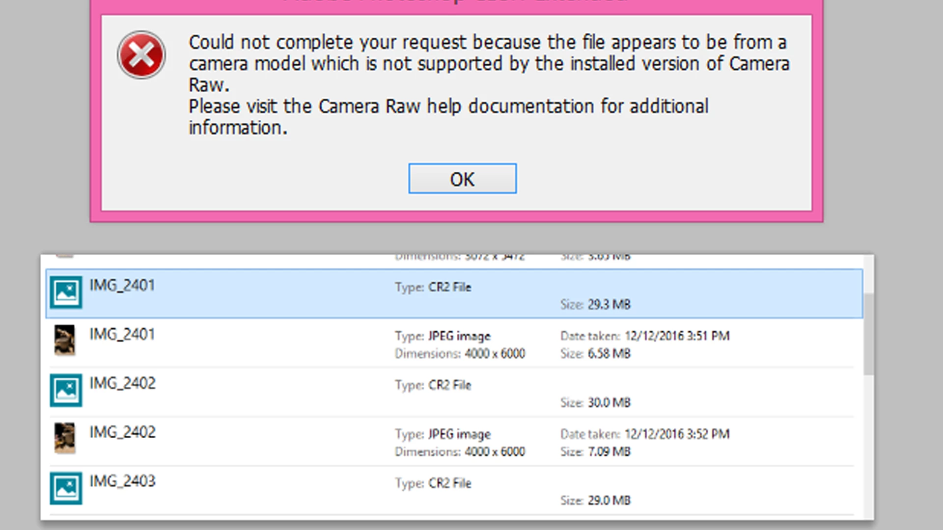Click the IMG_2403 filename label
This screenshot has height=530, width=943.
[x=122, y=481]
